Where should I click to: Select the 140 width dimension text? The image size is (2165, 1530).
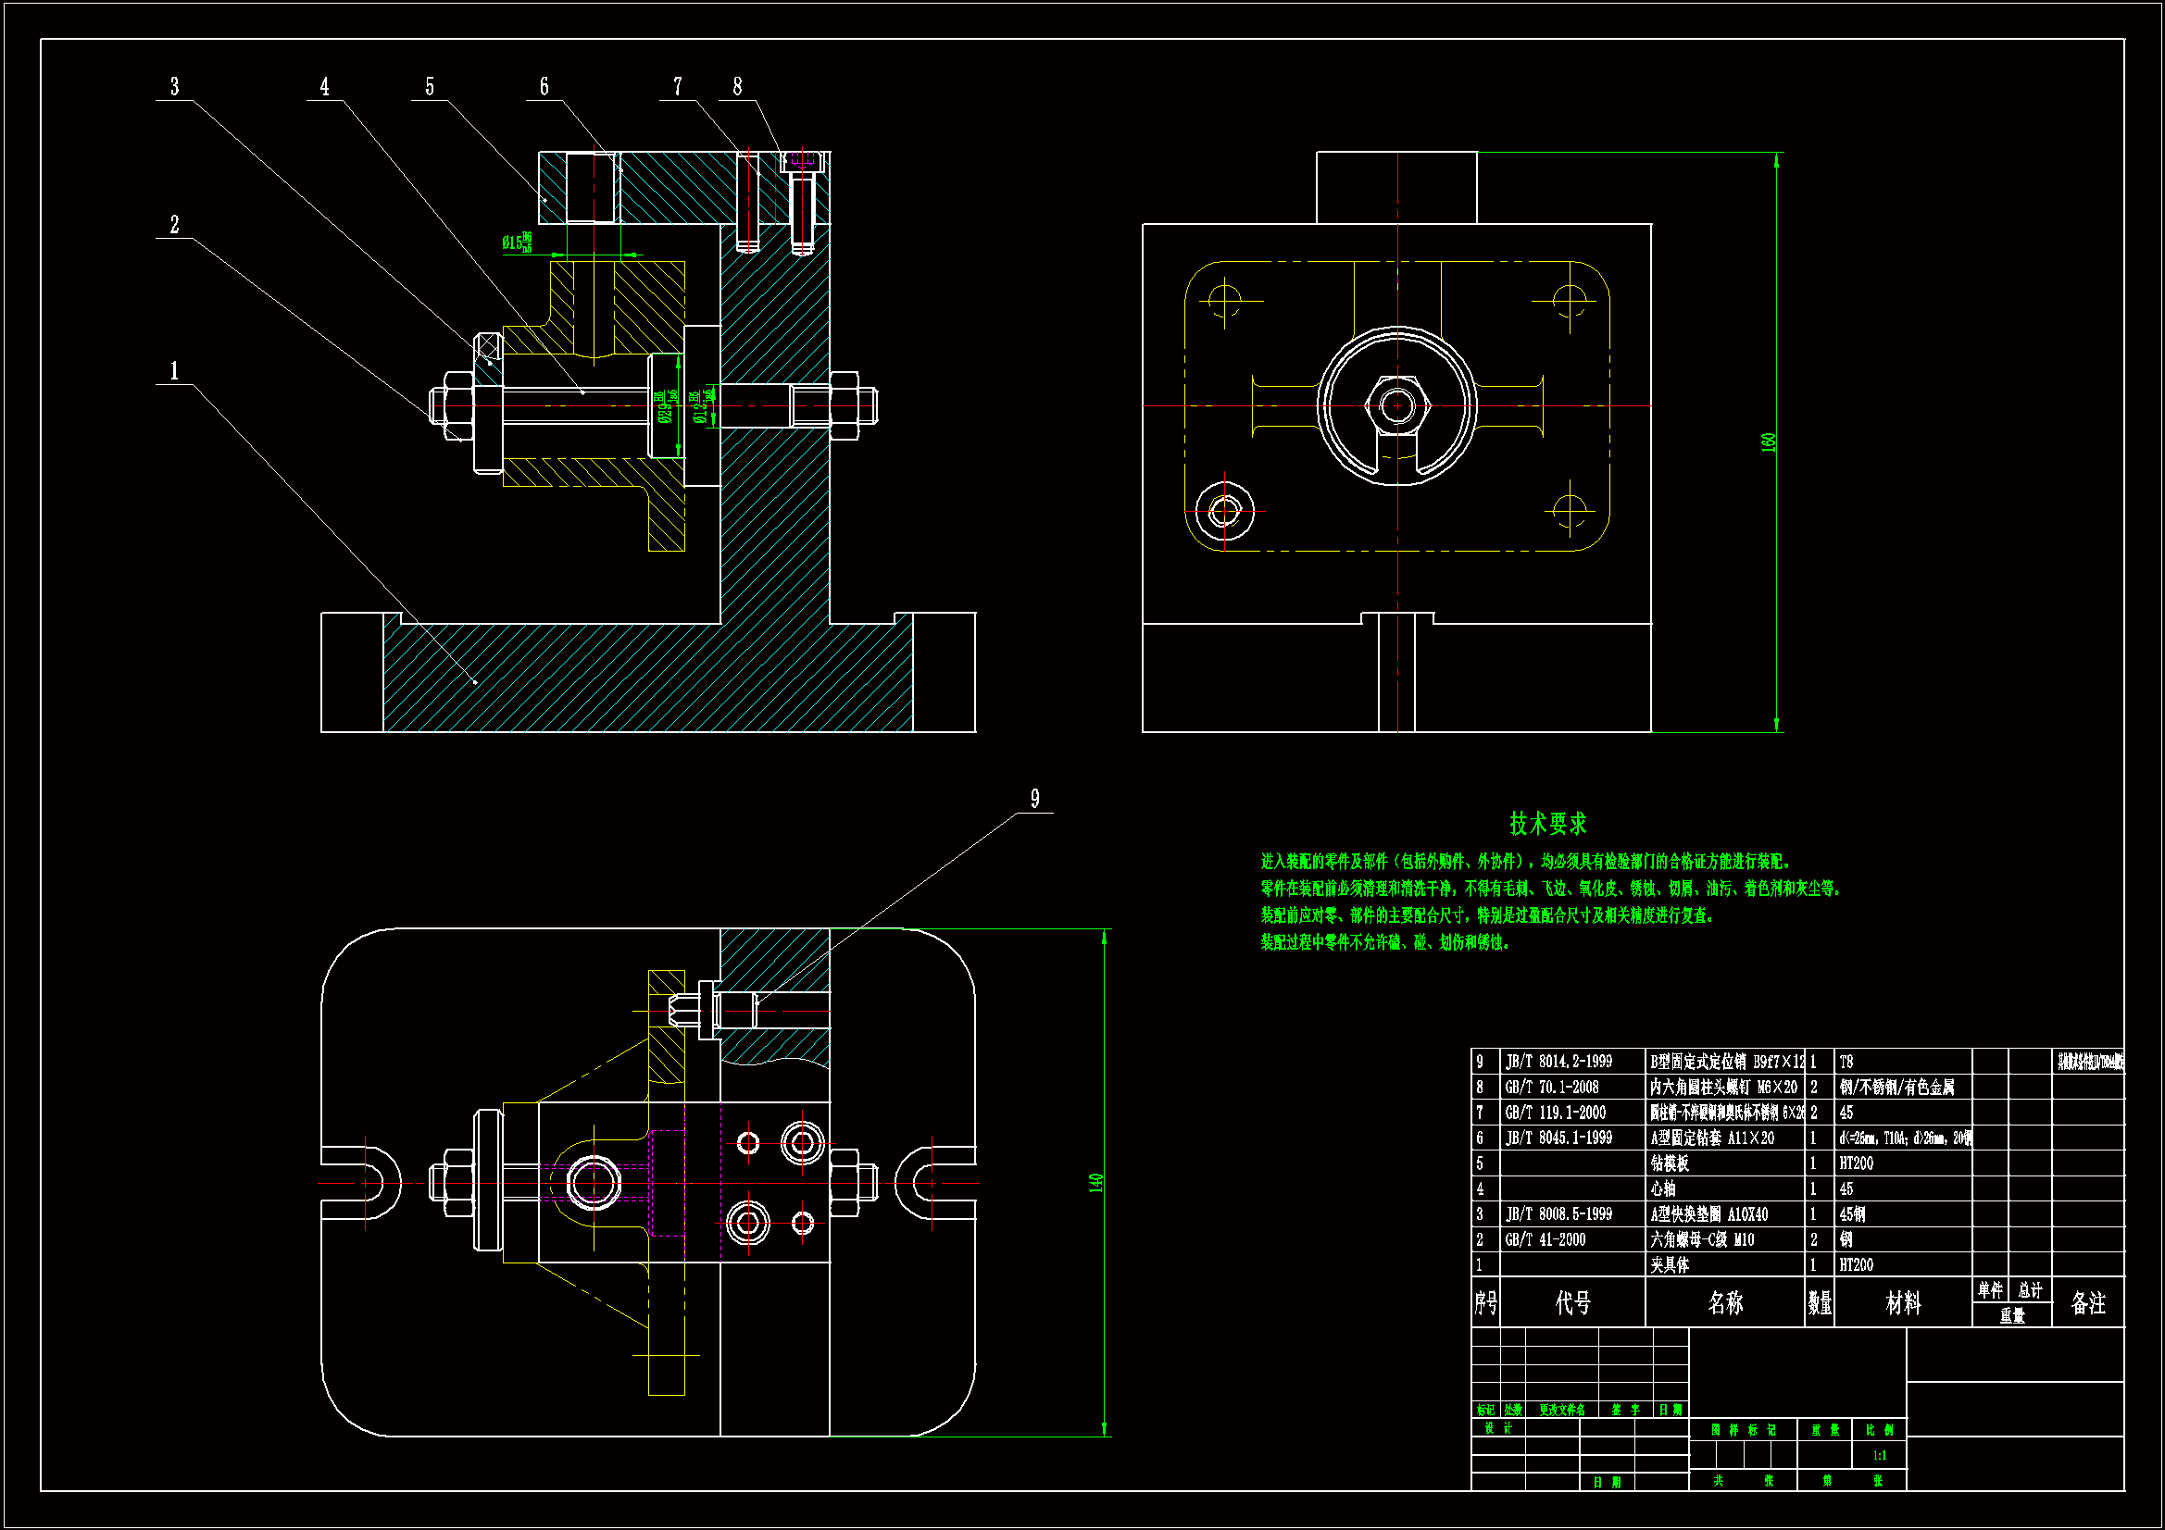1095,1182
